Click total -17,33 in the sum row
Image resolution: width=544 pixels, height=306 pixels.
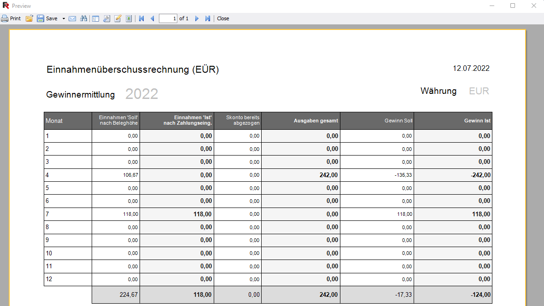click(x=403, y=294)
